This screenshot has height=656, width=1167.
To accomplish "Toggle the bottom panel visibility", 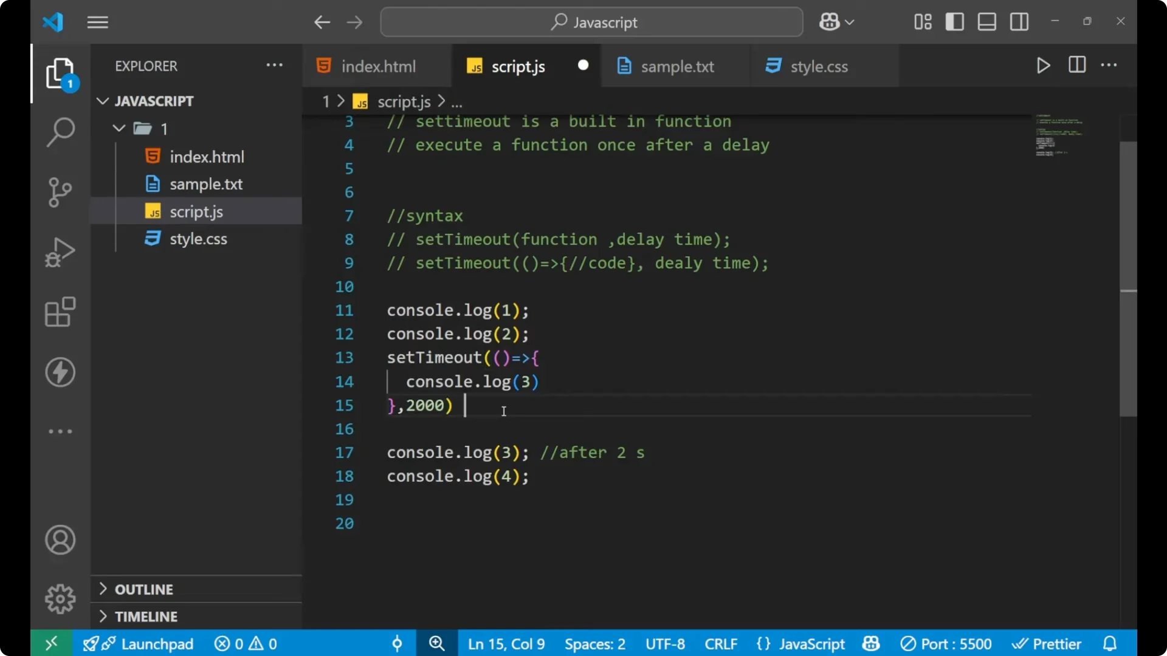I will click(x=986, y=21).
